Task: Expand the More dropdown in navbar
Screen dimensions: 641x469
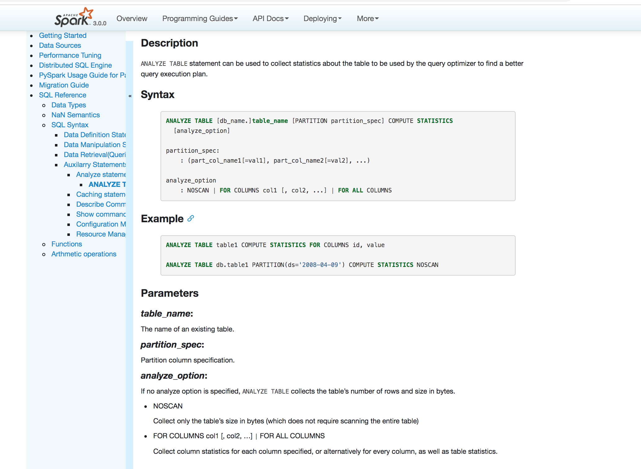Action: click(x=368, y=19)
